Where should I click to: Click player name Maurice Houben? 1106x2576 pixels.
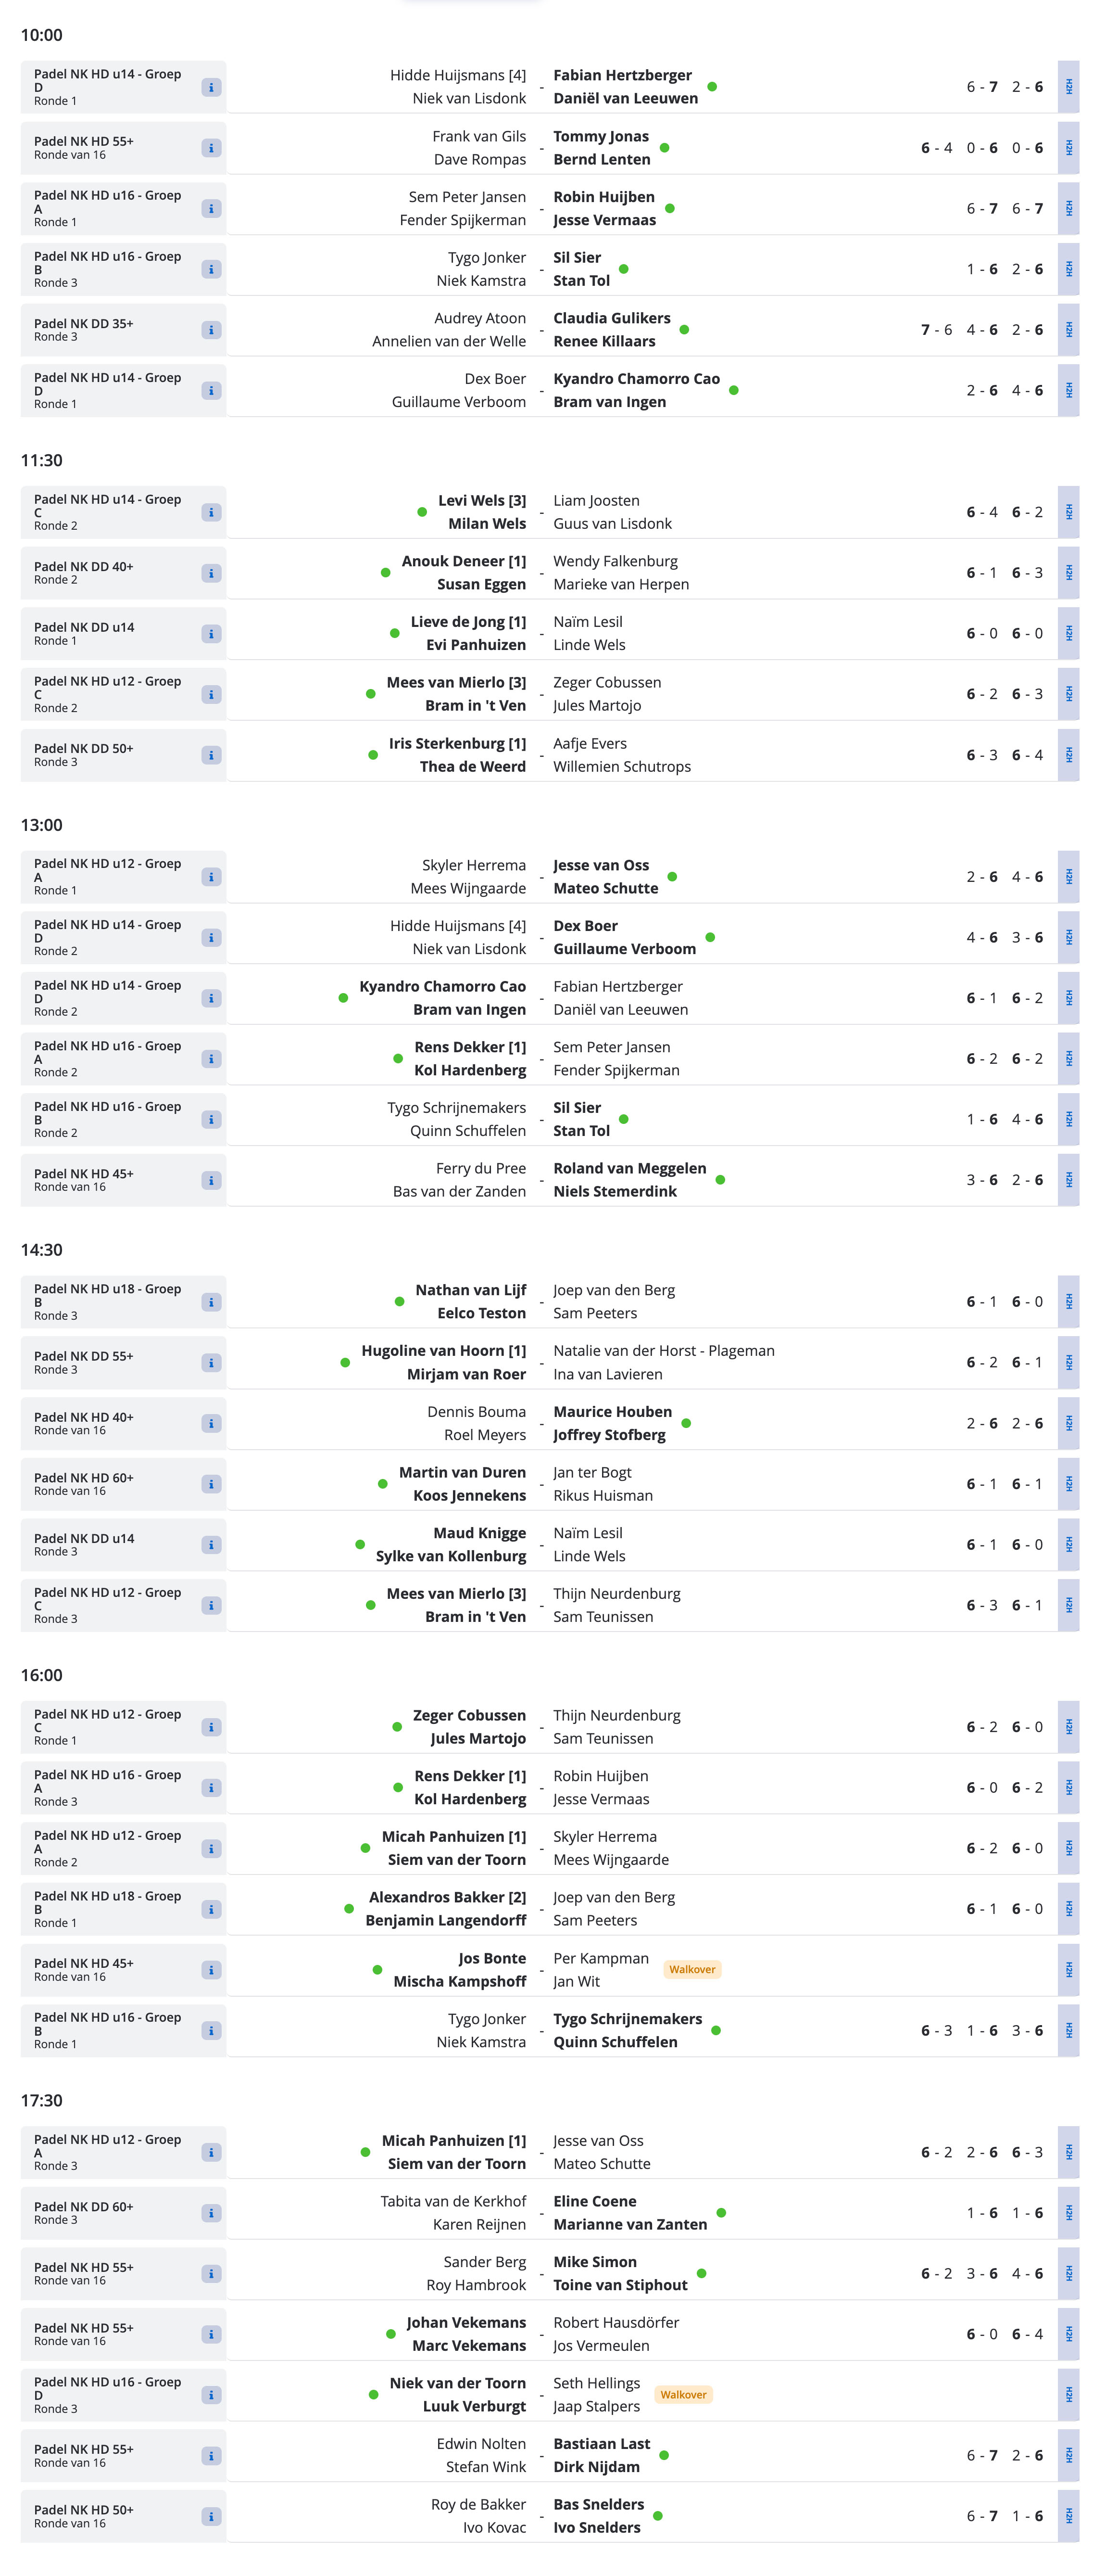pos(613,1411)
